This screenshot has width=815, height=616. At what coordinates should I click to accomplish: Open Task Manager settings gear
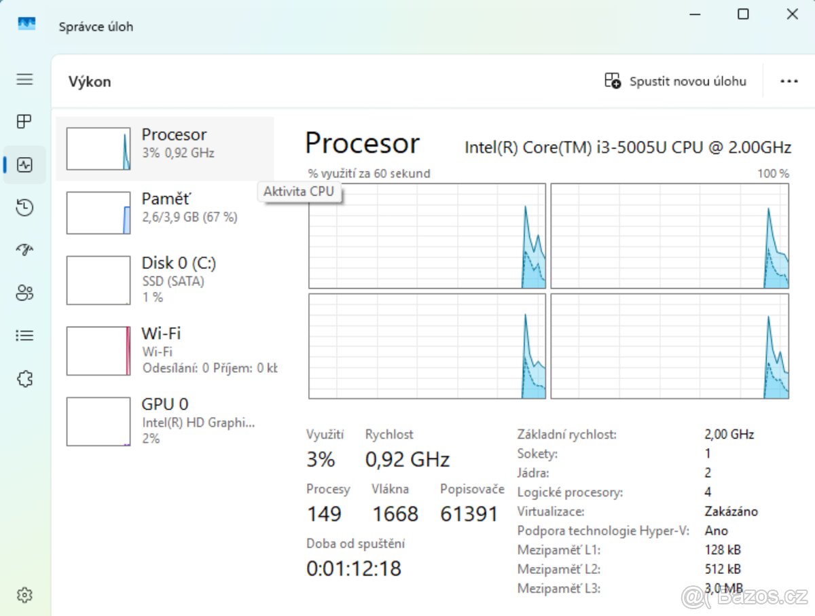pyautogui.click(x=24, y=594)
